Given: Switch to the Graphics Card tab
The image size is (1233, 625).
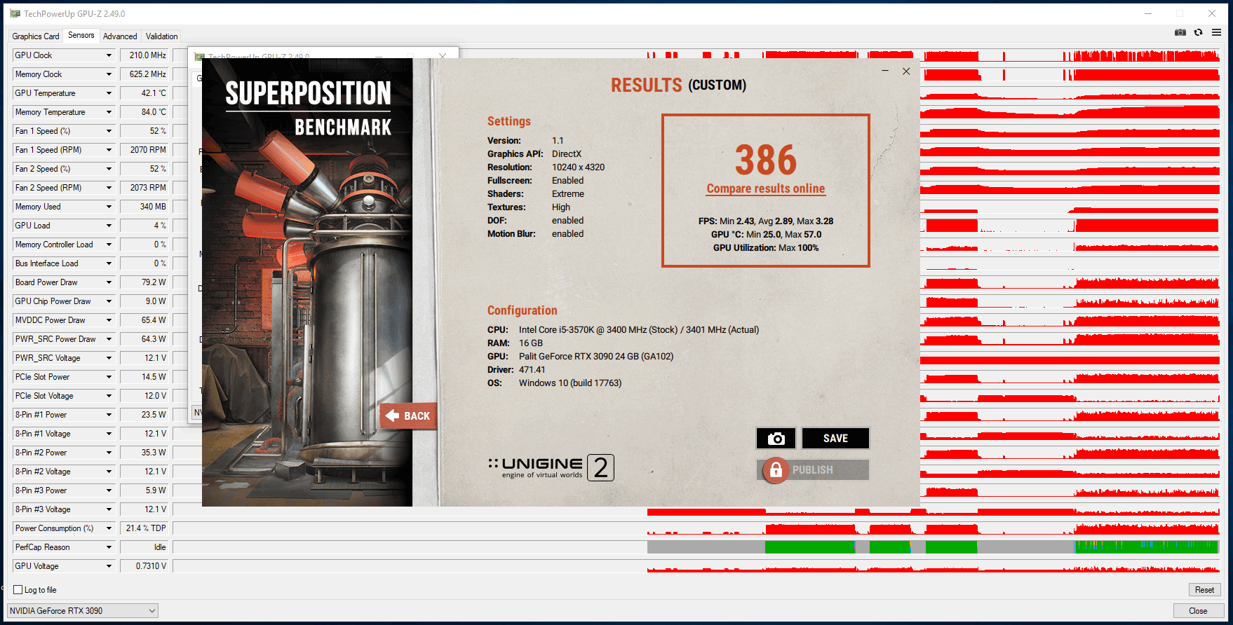Looking at the screenshot, I should point(36,36).
